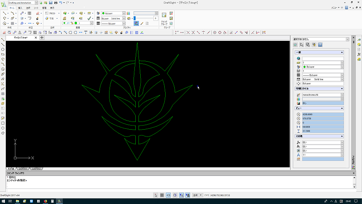Click the New document icon
Viewport: 362px width, 204px height.
tap(41, 3)
